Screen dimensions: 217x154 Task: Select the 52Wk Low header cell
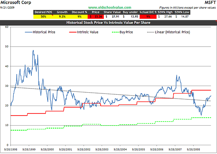pyautogui.click(x=182, y=12)
